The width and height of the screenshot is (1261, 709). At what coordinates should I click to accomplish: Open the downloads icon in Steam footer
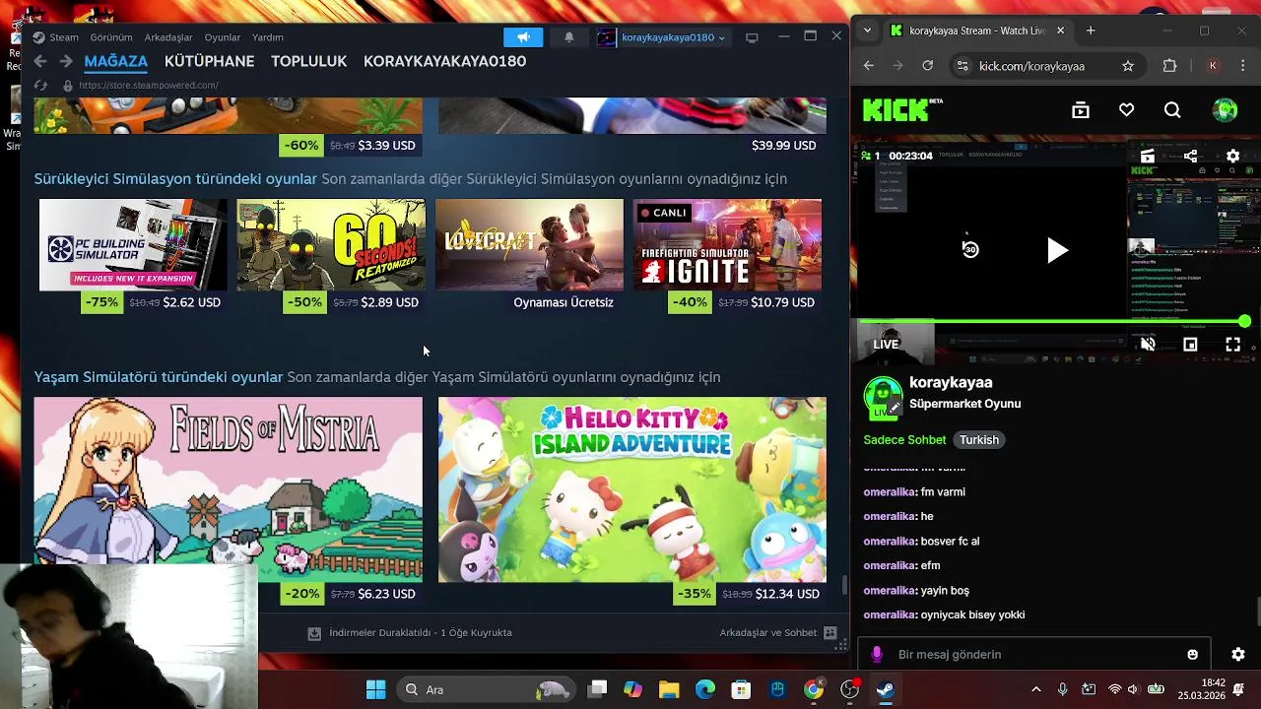[x=314, y=633]
